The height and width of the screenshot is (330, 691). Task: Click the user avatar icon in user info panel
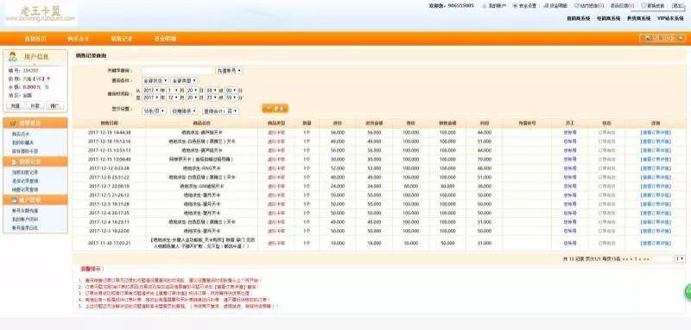[13, 56]
